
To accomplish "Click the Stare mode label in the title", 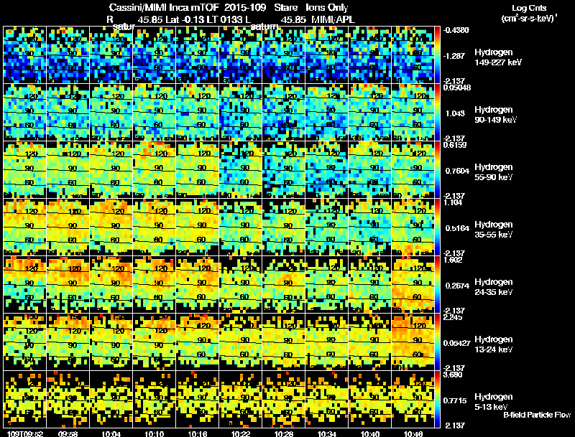I will tap(286, 8).
